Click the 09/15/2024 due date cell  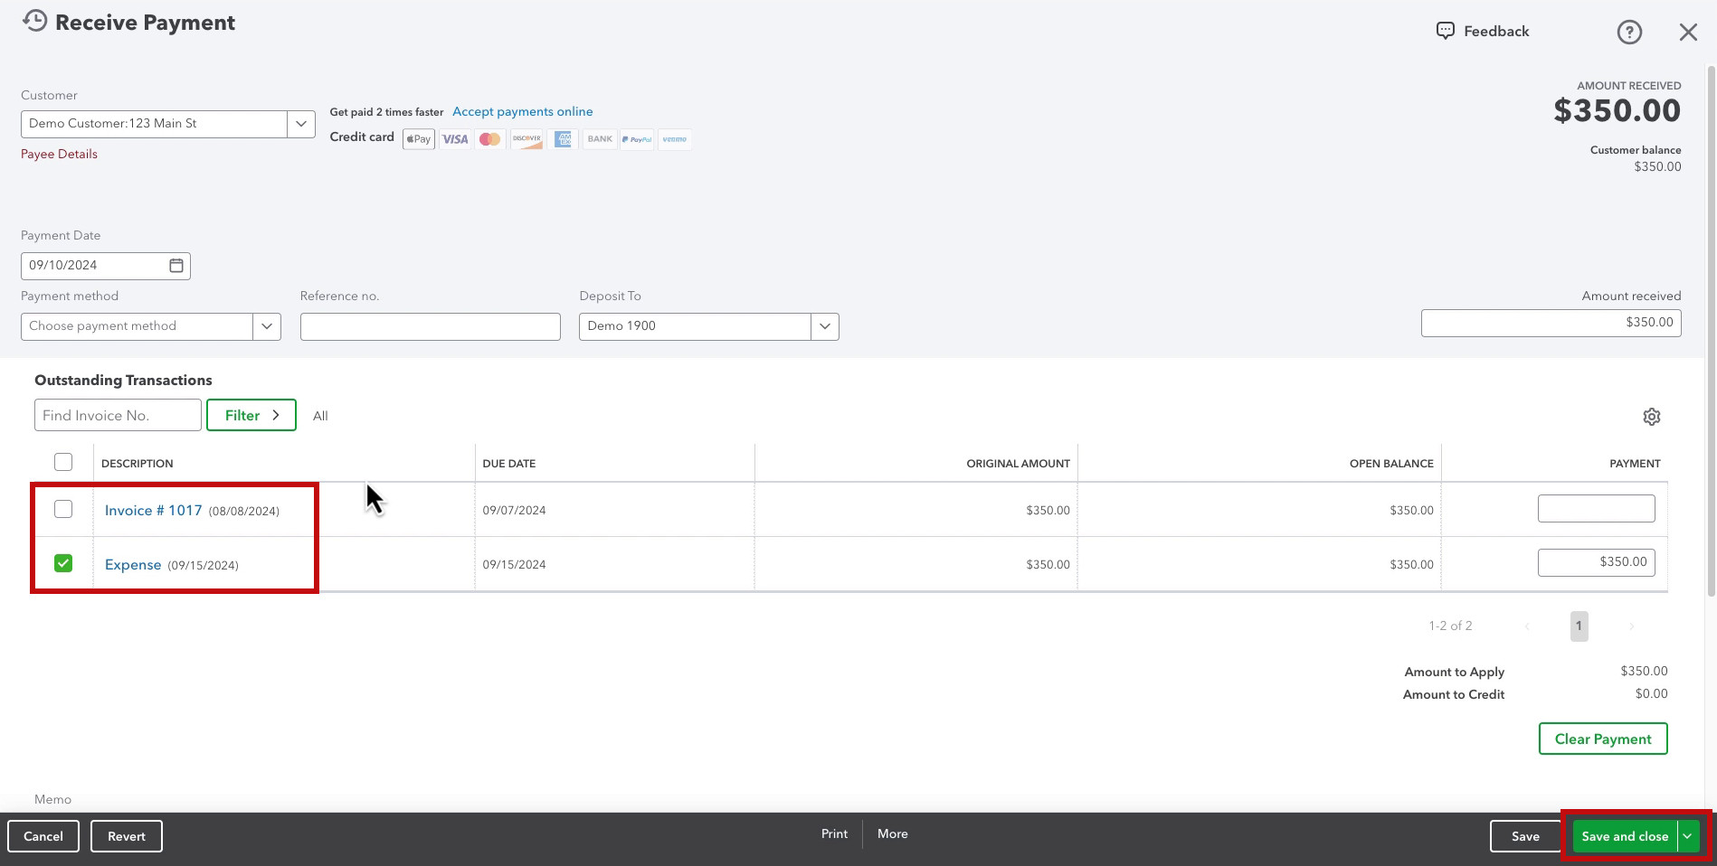[x=514, y=564]
